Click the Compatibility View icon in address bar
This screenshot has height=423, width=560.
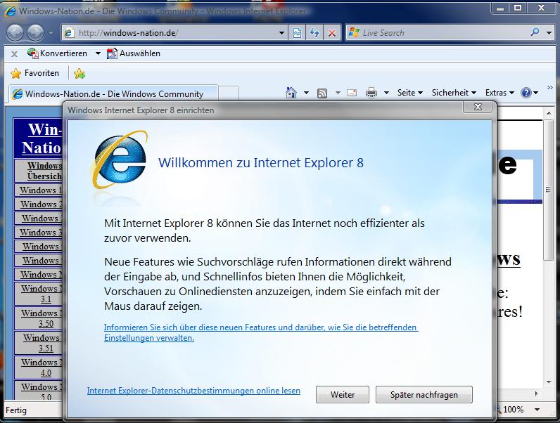(x=298, y=33)
